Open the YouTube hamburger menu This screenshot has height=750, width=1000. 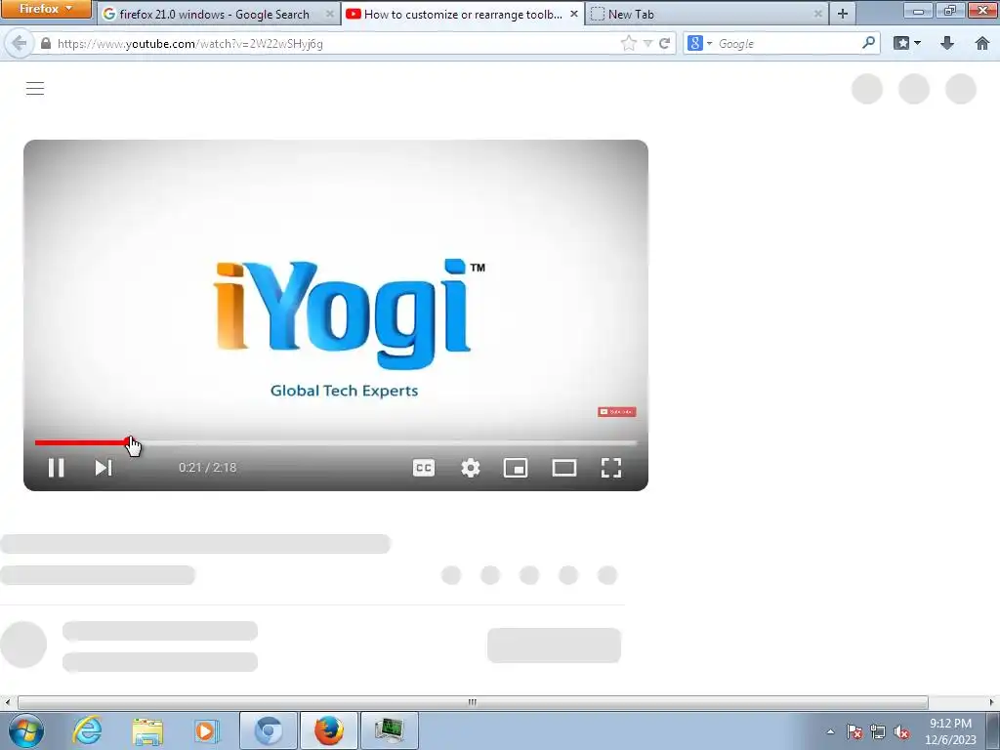click(35, 88)
